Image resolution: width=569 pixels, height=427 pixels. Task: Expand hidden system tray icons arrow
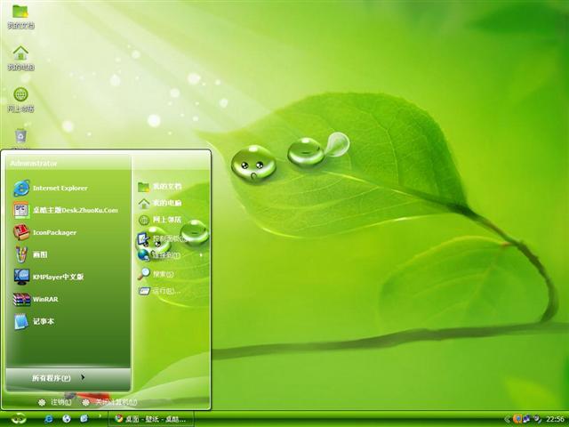tap(508, 419)
